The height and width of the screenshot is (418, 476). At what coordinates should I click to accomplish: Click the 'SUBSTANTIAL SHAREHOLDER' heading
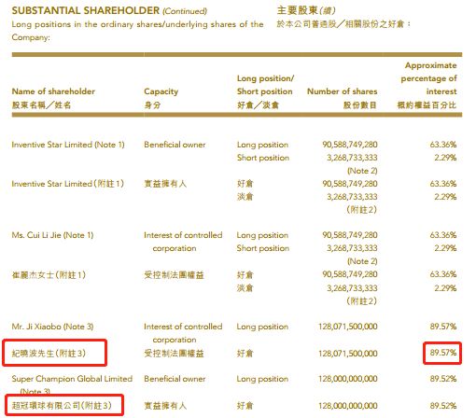point(86,10)
